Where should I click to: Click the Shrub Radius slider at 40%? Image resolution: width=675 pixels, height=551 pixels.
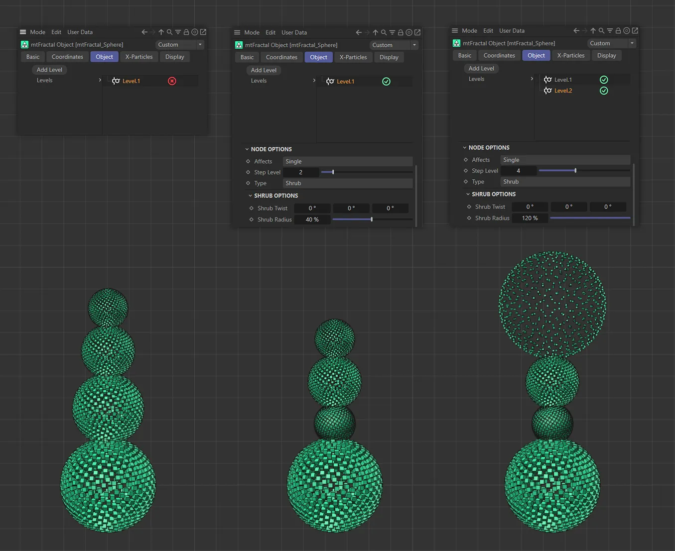(372, 220)
